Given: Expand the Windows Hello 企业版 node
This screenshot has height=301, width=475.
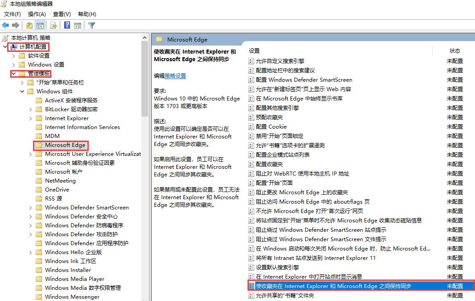Looking at the screenshot, I should click(31, 252).
